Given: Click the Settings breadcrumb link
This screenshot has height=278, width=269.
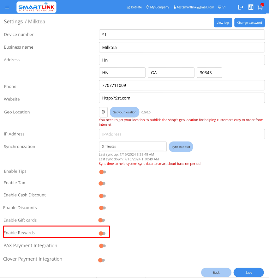Looking at the screenshot, I should tap(13, 21).
